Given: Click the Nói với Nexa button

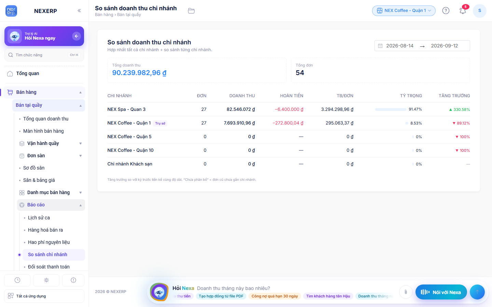Looking at the screenshot, I should (441, 292).
